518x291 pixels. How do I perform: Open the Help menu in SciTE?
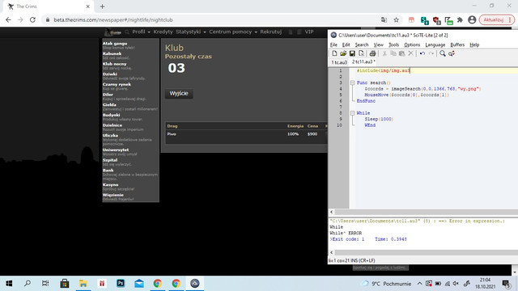point(474,44)
